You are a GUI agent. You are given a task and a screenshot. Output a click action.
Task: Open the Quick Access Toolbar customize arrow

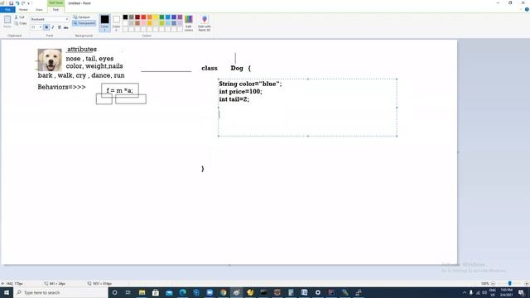click(x=29, y=3)
